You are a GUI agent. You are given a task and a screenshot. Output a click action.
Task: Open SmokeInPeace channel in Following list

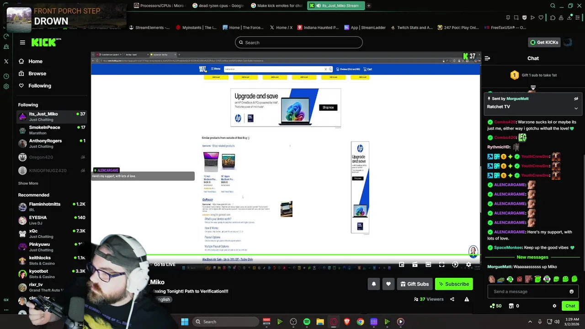[52, 130]
